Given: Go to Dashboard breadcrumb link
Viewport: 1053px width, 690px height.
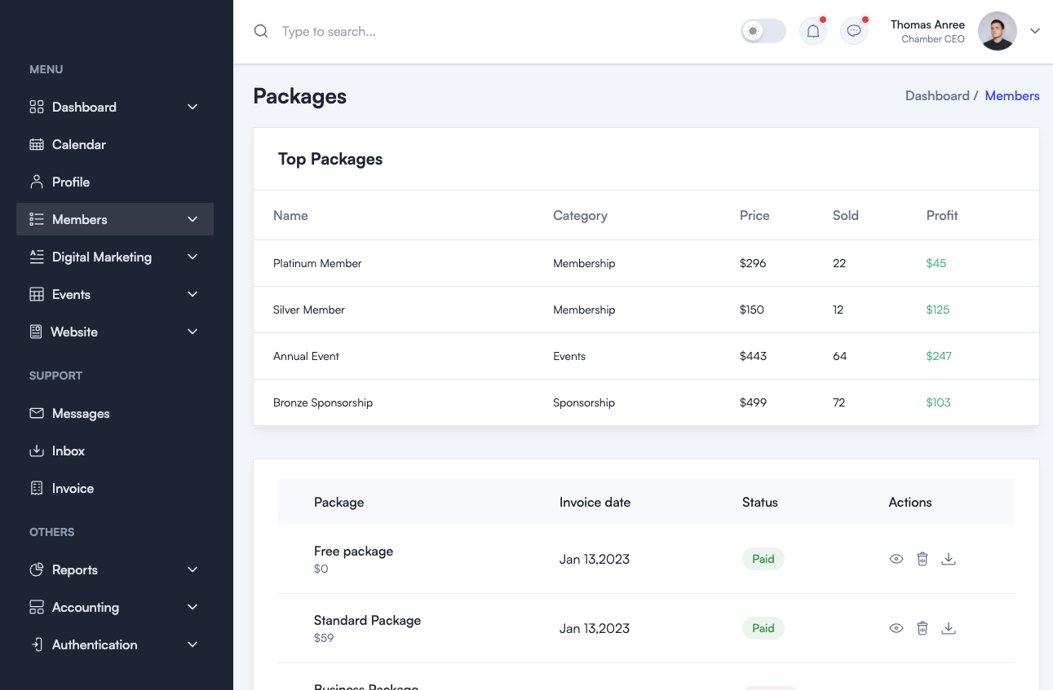Looking at the screenshot, I should click(x=936, y=95).
